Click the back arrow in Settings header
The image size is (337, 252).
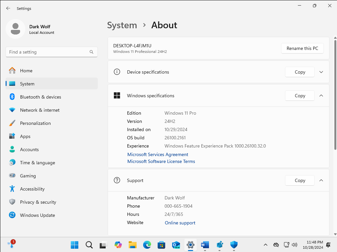point(8,8)
